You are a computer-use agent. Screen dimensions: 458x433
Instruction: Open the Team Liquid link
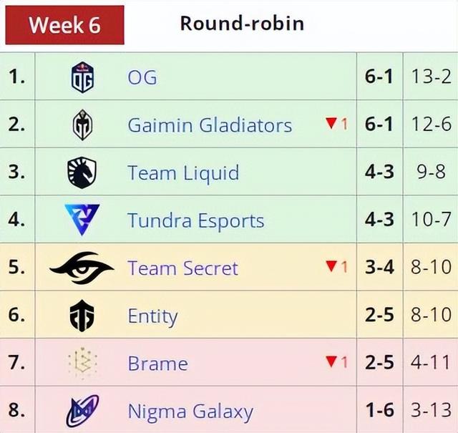[183, 172]
